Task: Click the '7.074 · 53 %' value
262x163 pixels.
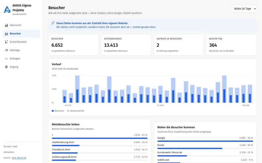Action: [x=140, y=135]
